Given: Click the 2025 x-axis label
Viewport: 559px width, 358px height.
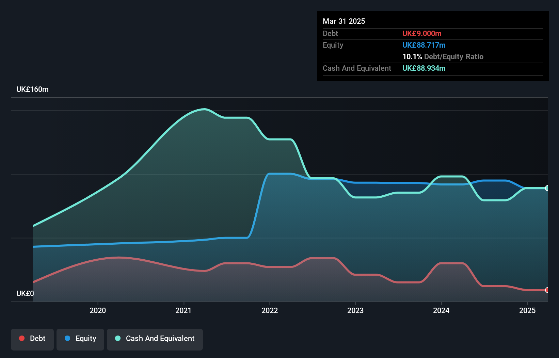Looking at the screenshot, I should (x=527, y=310).
